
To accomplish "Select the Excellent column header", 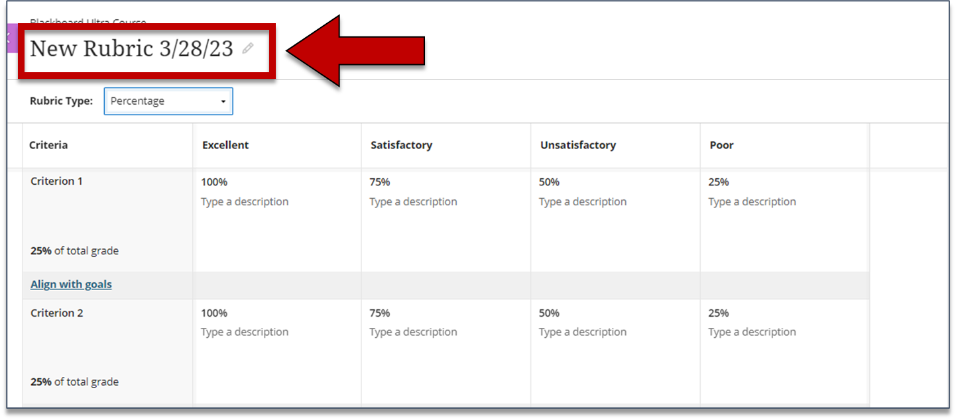I will click(225, 145).
